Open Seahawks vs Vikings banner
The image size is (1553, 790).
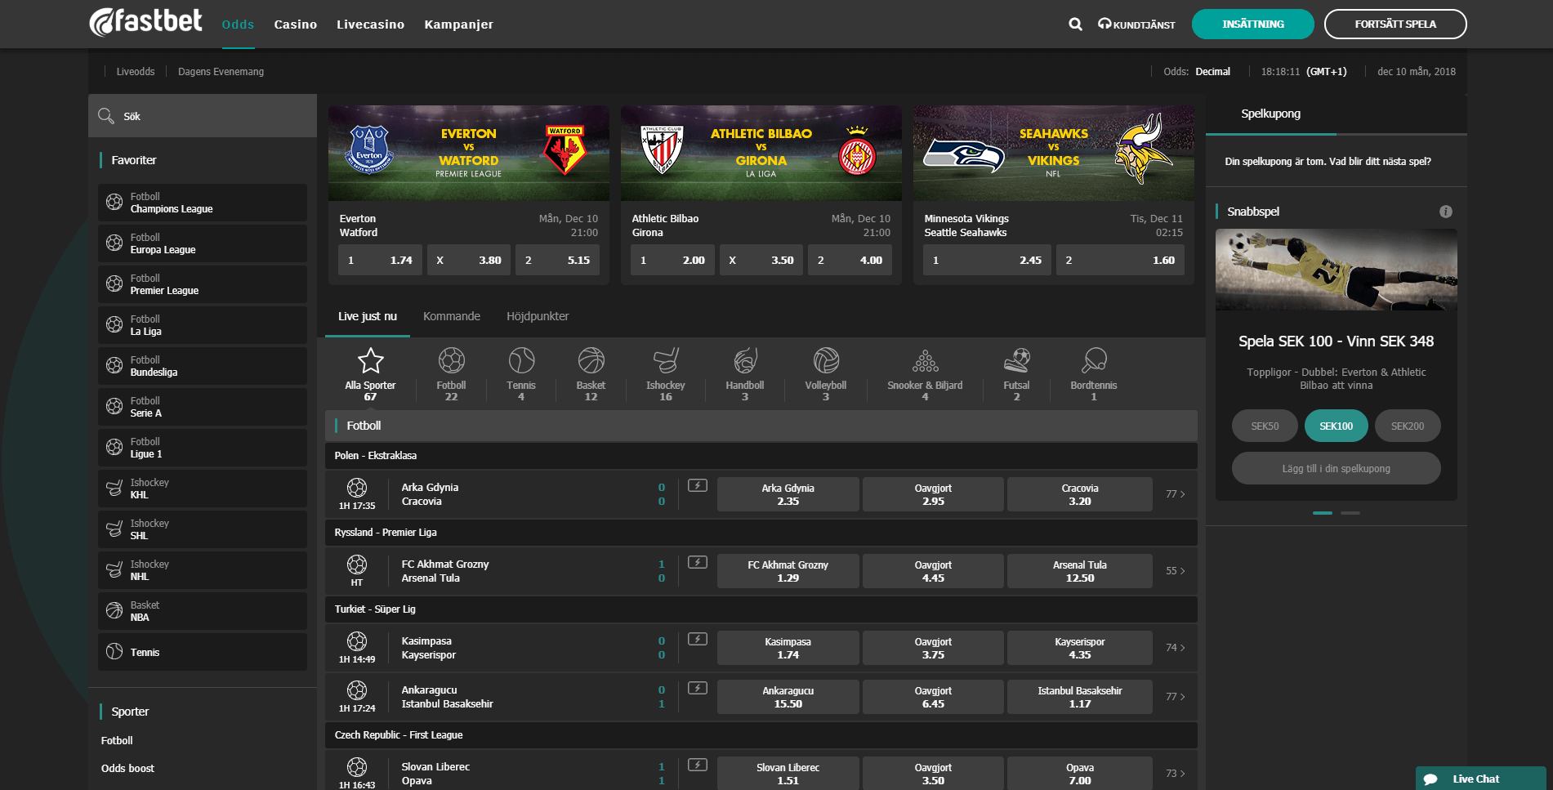click(1054, 154)
